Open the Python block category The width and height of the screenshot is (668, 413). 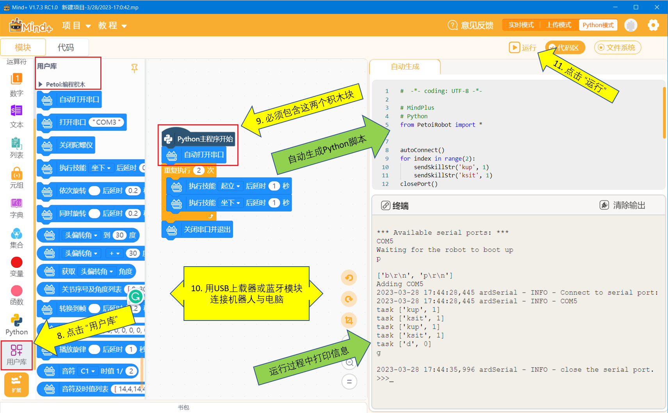coord(16,325)
